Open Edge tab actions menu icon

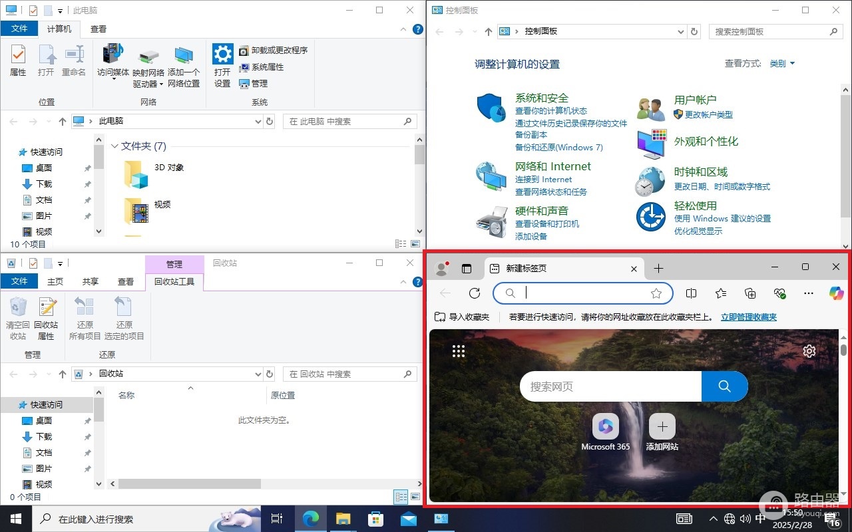point(467,269)
